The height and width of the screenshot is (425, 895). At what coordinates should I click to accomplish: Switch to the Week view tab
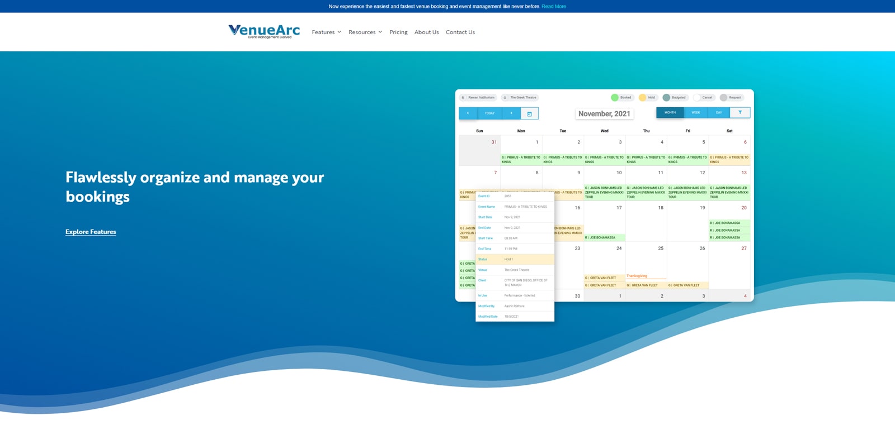696,112
